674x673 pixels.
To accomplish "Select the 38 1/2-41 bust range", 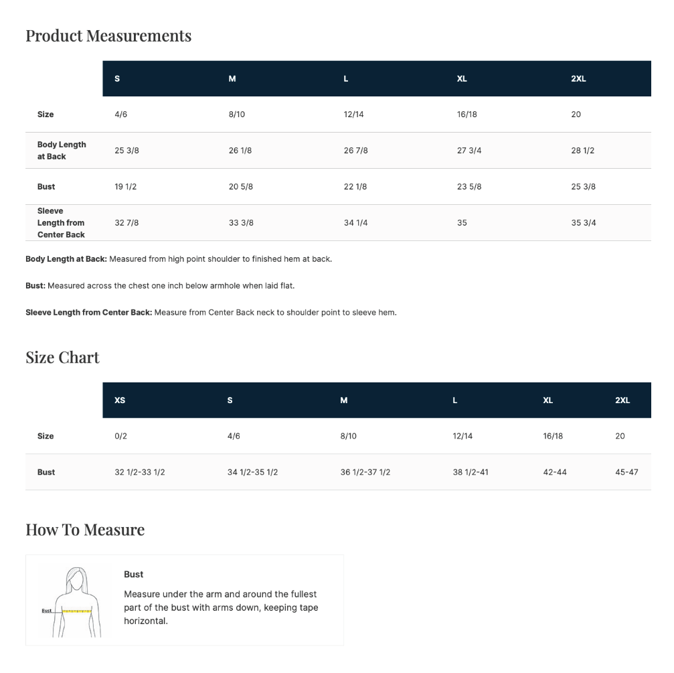I will [x=471, y=472].
